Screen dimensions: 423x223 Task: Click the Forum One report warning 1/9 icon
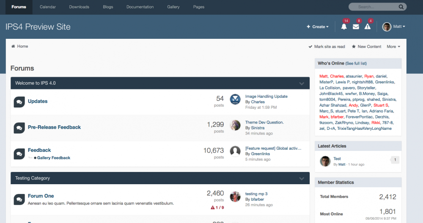click(213, 207)
